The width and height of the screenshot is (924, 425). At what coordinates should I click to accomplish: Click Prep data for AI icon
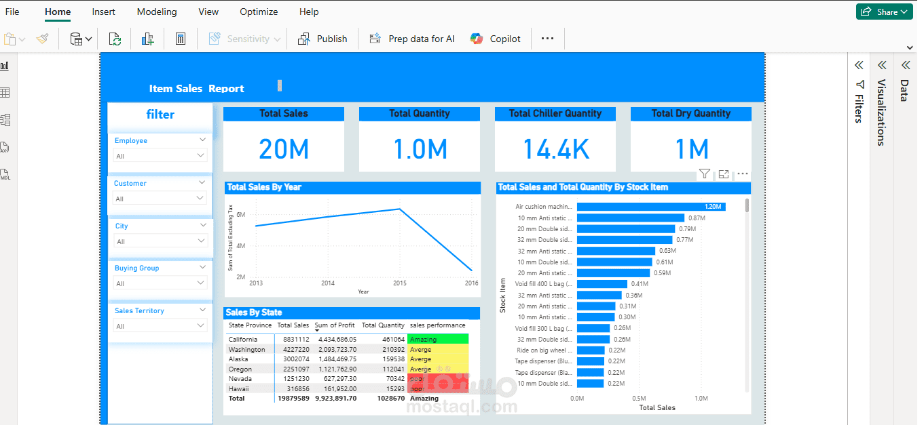[x=375, y=39]
